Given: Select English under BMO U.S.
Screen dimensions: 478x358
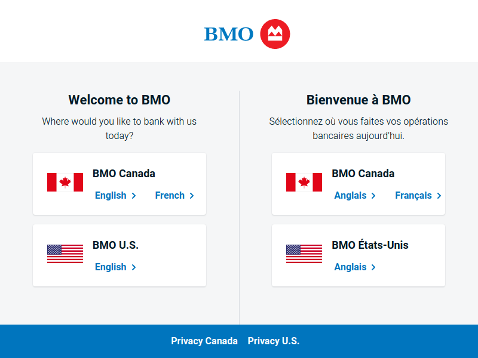Looking at the screenshot, I should tap(115, 267).
